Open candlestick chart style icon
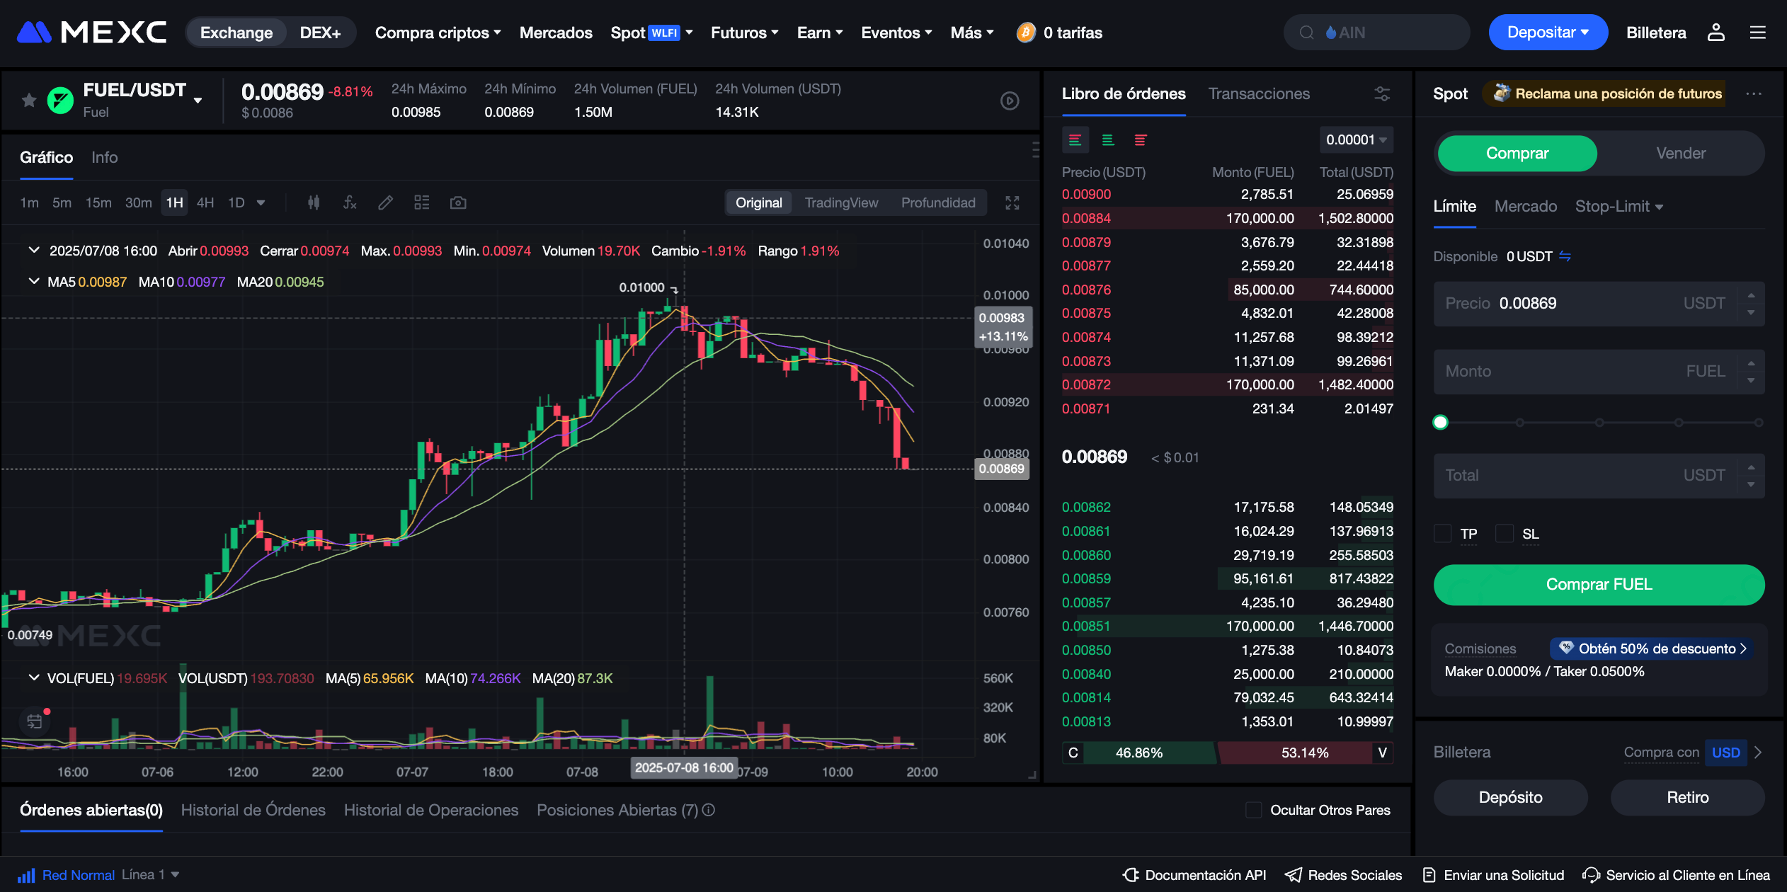This screenshot has height=892, width=1787. click(314, 203)
